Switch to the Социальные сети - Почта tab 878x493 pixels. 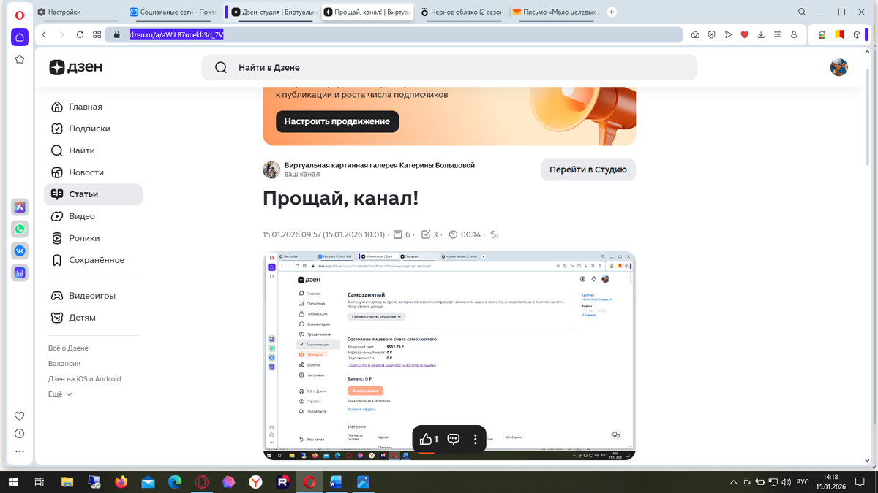(174, 12)
